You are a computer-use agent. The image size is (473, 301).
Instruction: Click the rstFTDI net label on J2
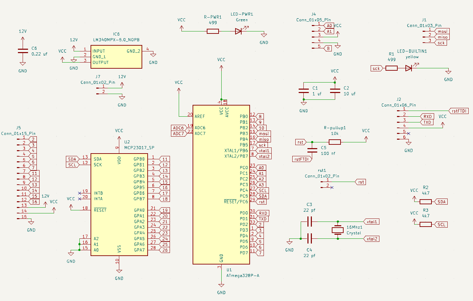pos(459,111)
